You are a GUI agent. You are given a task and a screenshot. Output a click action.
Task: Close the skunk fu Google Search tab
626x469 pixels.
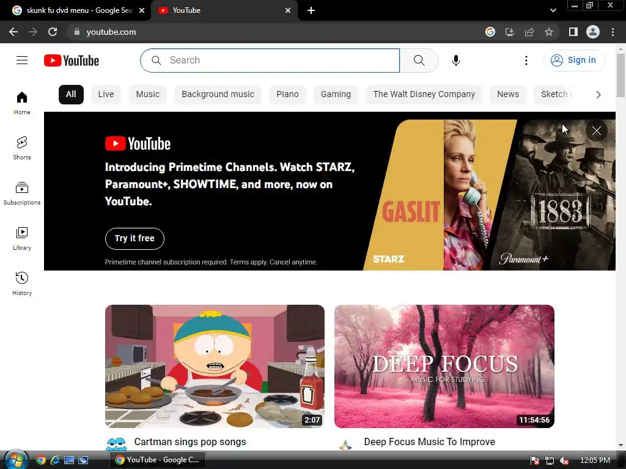click(x=142, y=10)
